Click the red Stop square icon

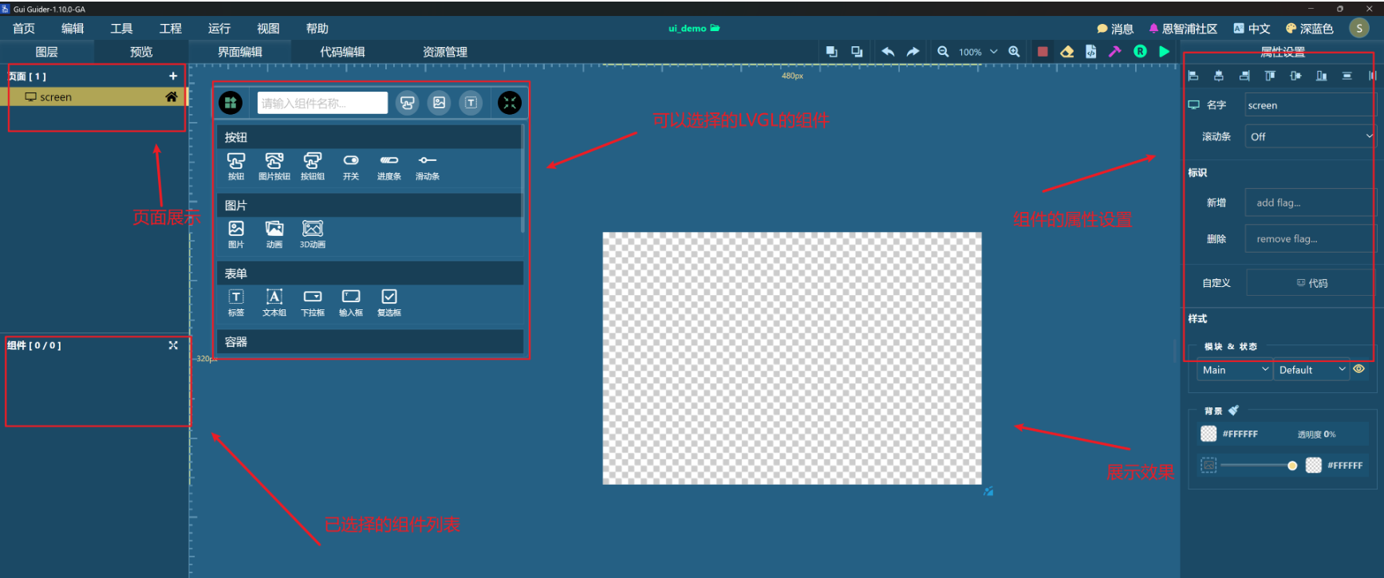[1043, 52]
